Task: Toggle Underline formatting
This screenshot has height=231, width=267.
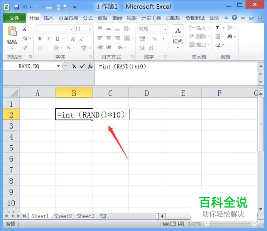Action: 57,39
